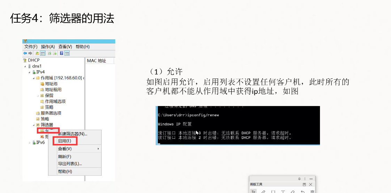The image size is (391, 193).
Task: Click the trash clear icon in 画板工具
Action: click(312, 192)
